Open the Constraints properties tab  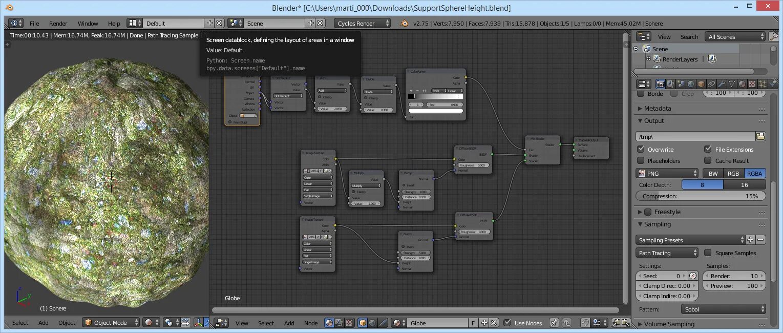point(711,84)
